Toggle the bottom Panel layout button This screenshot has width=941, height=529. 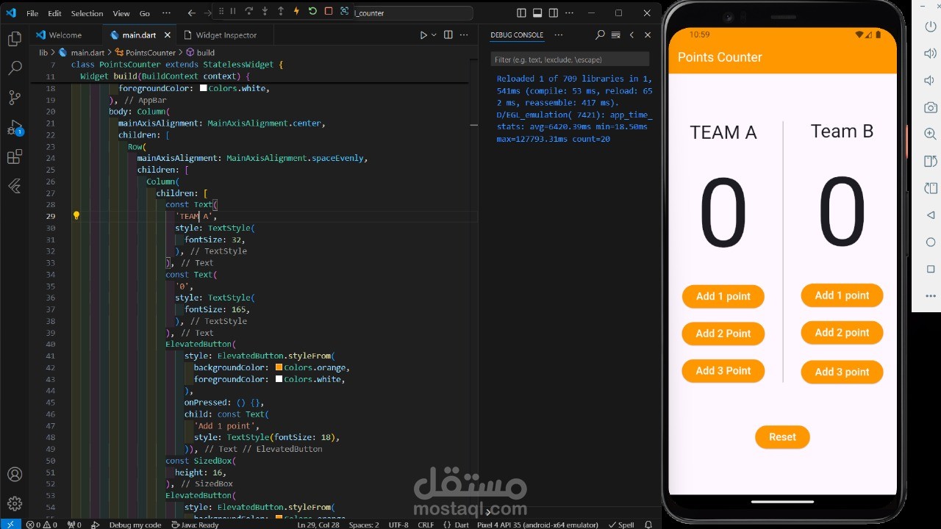tap(537, 13)
